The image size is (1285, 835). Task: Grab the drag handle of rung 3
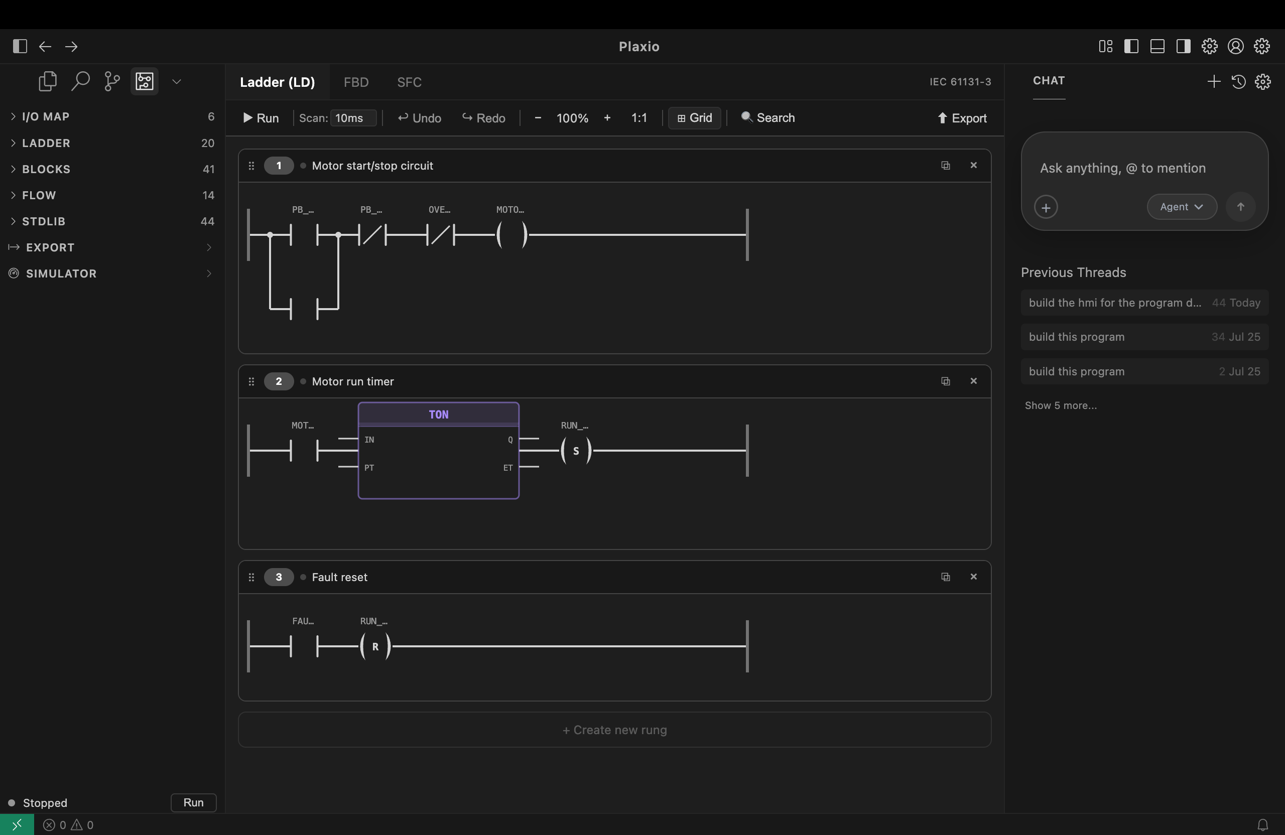pyautogui.click(x=251, y=578)
